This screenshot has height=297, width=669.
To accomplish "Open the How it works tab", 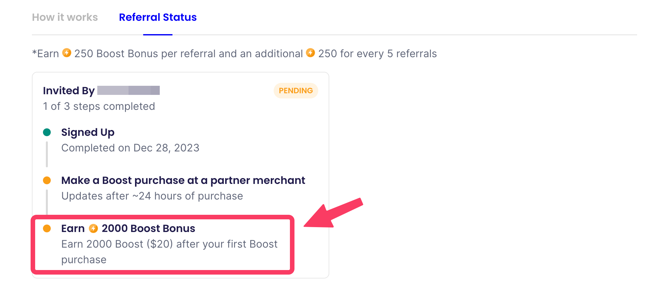I will [65, 17].
